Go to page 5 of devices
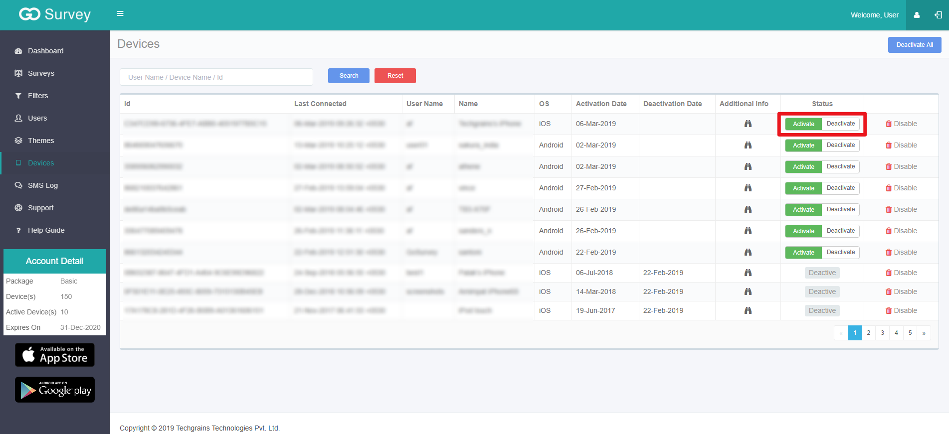The image size is (949, 434). click(x=910, y=333)
